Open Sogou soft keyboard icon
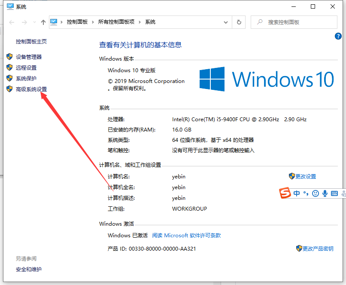Screen dimensions: 346x285 tap(334, 193)
